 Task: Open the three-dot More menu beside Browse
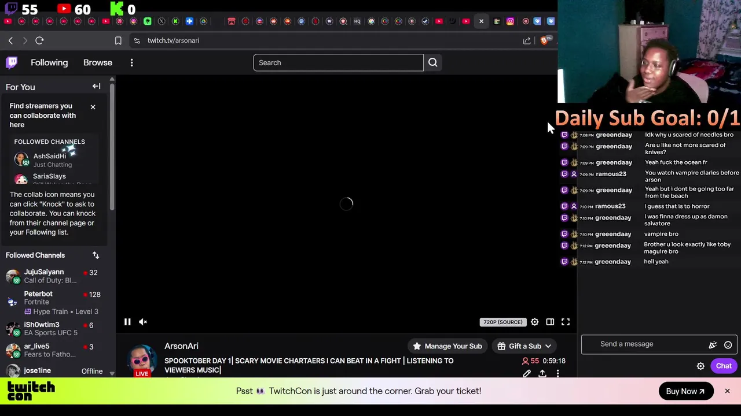click(x=131, y=62)
